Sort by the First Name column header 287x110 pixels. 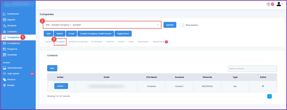(x=151, y=77)
